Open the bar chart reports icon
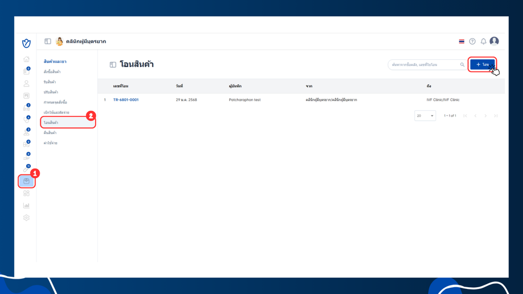The height and width of the screenshot is (294, 523). pyautogui.click(x=26, y=205)
